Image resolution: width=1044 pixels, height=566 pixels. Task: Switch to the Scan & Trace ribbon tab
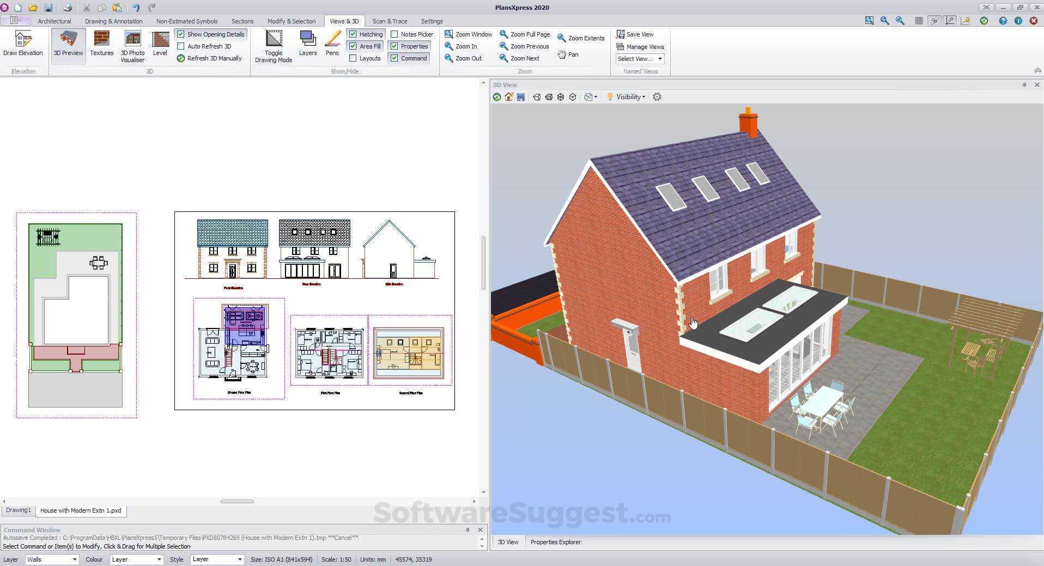click(x=390, y=21)
